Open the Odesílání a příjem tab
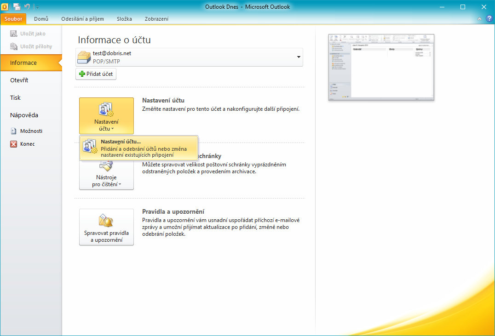Viewport: 495px width, 336px height. click(82, 19)
